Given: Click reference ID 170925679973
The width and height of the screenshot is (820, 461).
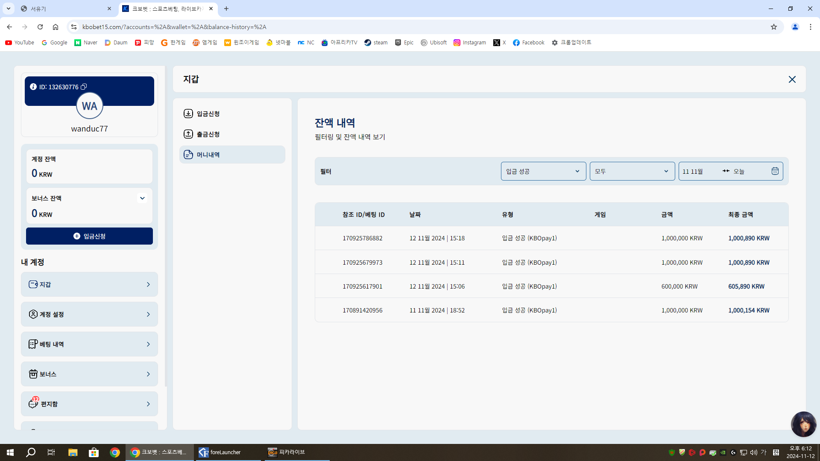Looking at the screenshot, I should (x=363, y=263).
